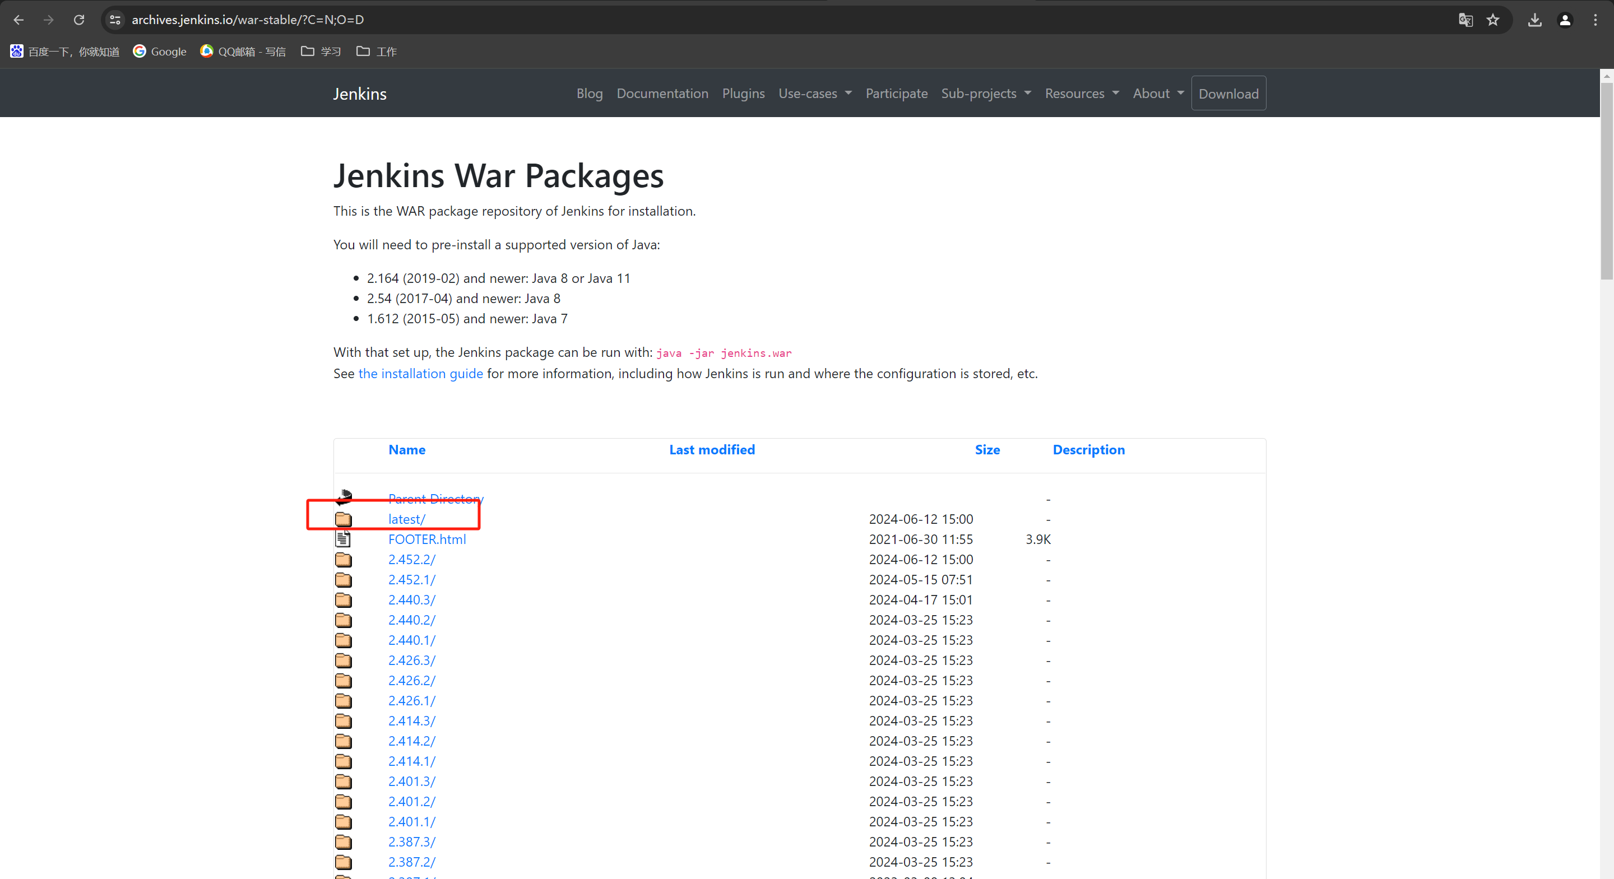Viewport: 1614px width, 879px height.
Task: Click folder icon beside 2.414.1/
Action: coord(344,761)
